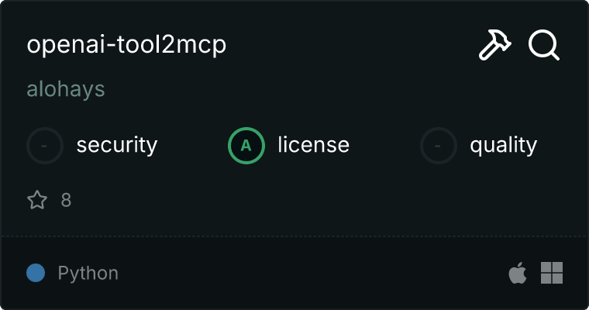Click the Windows platform icon
This screenshot has height=310, width=589.
tap(552, 273)
